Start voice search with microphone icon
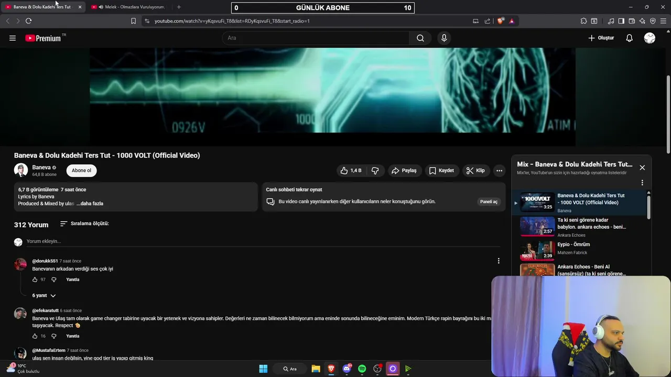The height and width of the screenshot is (377, 671). coord(444,38)
